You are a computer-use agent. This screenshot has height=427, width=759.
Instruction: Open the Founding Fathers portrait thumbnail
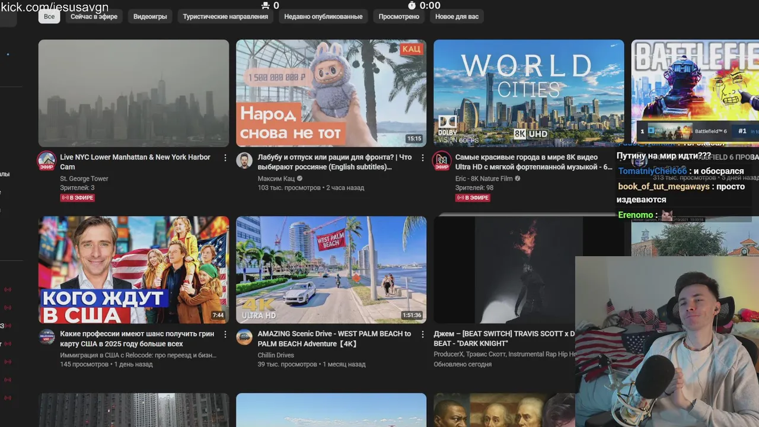tap(504, 410)
